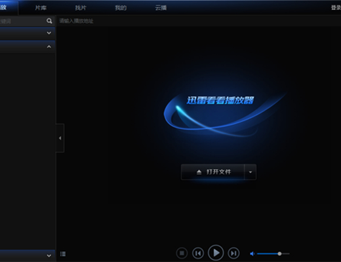The image size is (341, 262).
Task: Skip to the previous track
Action: [198, 253]
